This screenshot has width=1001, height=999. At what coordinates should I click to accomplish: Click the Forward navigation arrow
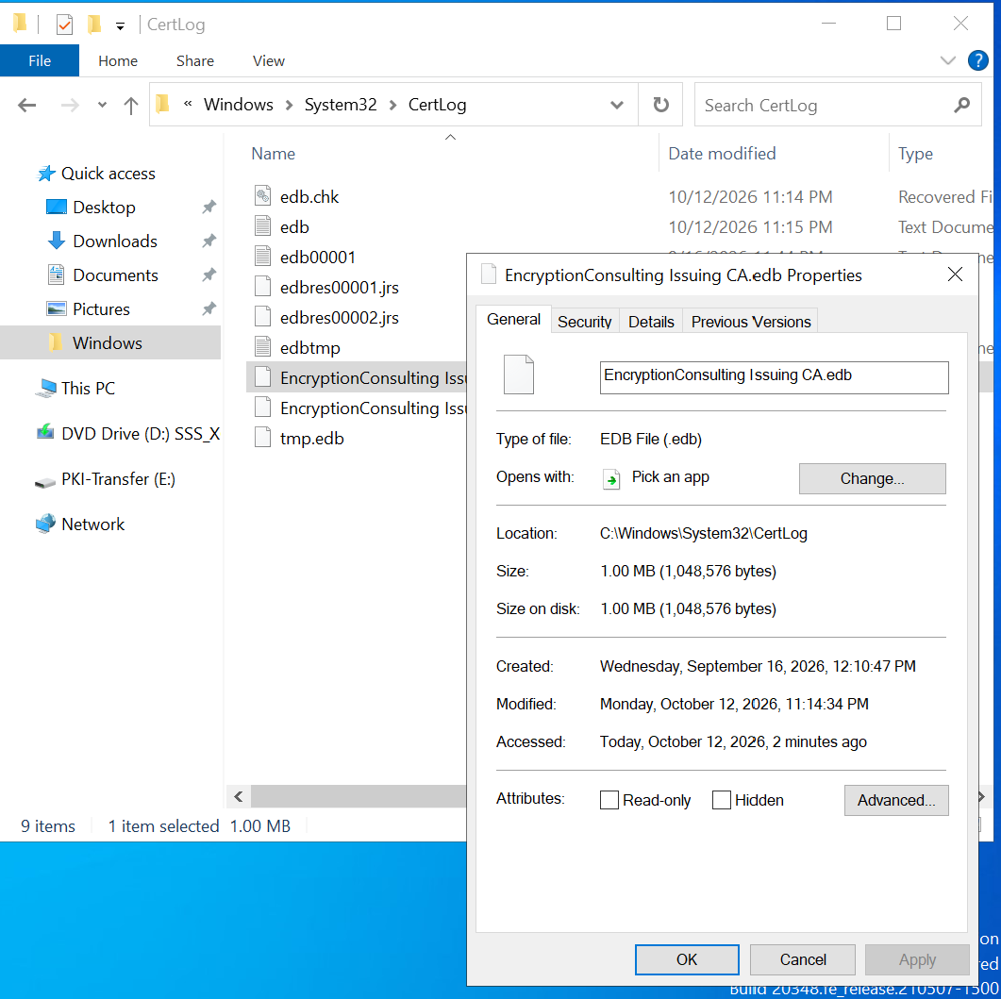click(70, 105)
